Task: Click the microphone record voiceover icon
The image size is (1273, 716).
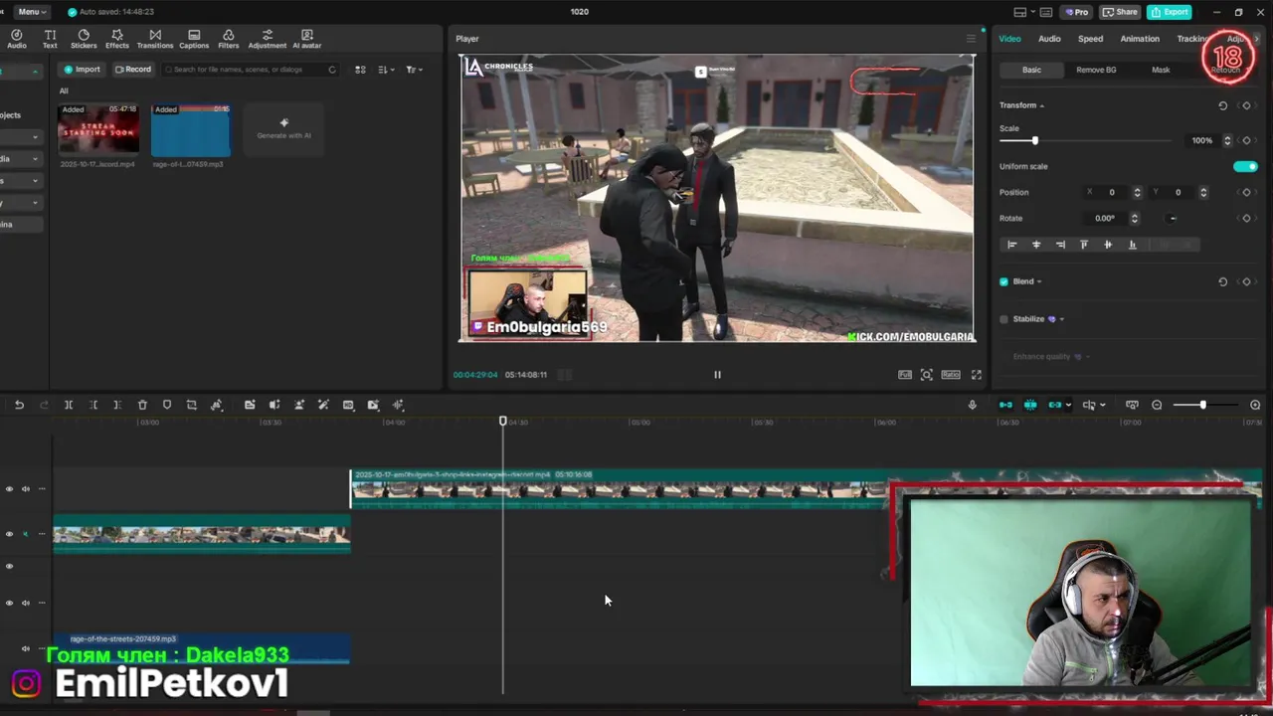Action: point(973,405)
